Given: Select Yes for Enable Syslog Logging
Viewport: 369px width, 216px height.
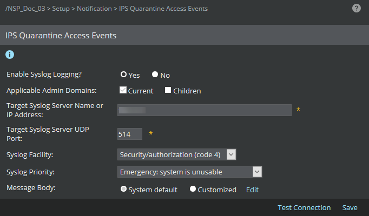Looking at the screenshot, I should tap(123, 75).
